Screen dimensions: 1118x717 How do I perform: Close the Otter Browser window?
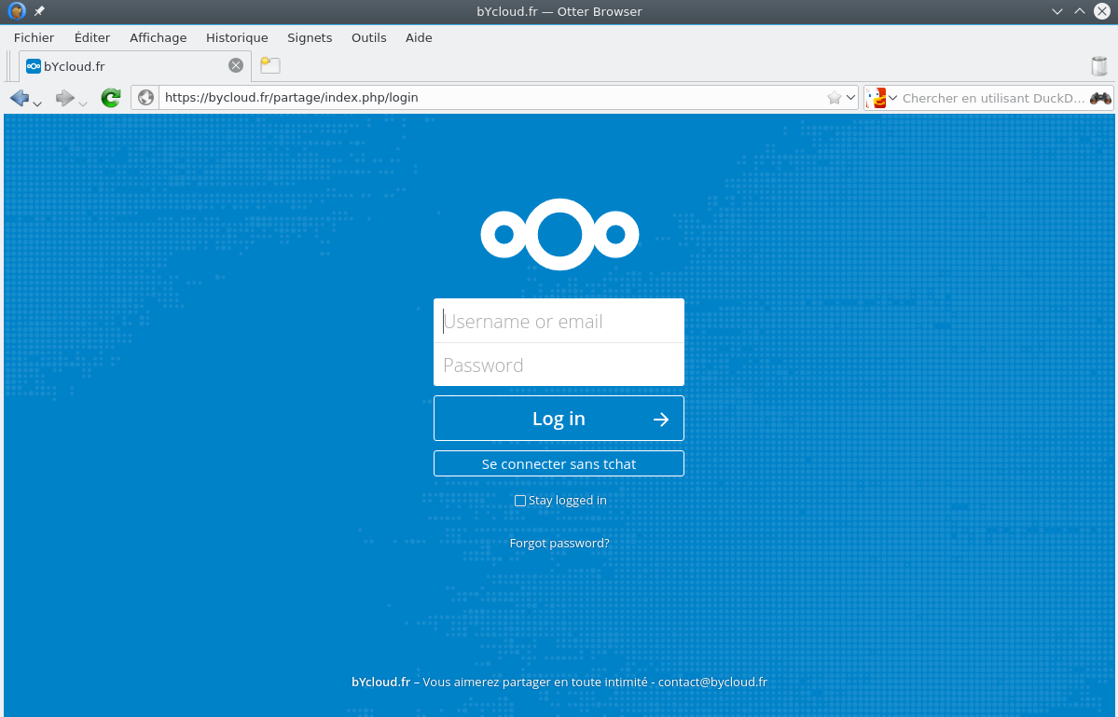tap(1102, 11)
